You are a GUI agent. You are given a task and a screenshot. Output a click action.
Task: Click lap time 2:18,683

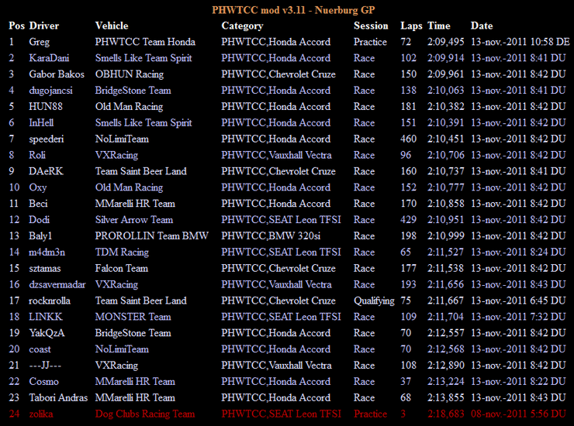pos(446,414)
